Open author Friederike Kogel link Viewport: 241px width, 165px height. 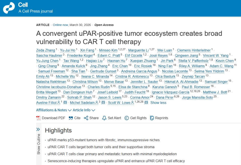point(80,56)
